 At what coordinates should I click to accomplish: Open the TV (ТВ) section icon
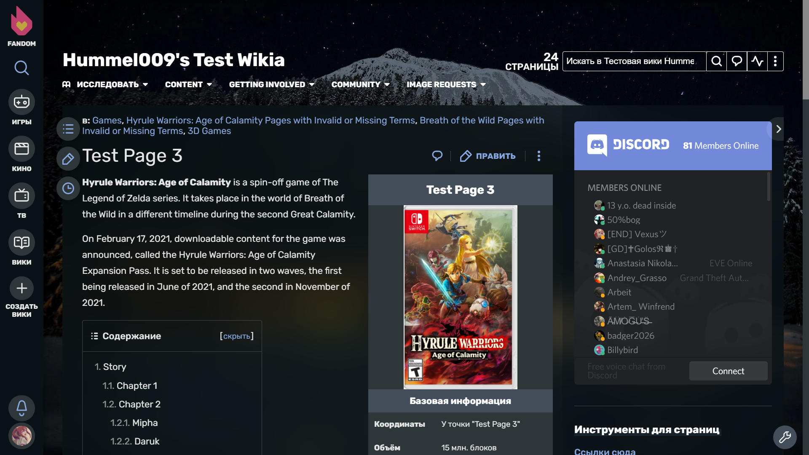pos(21,195)
